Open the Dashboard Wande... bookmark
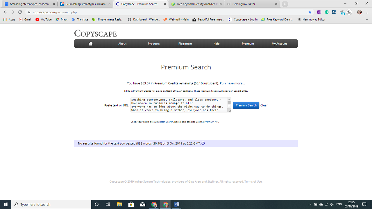 pyautogui.click(x=144, y=19)
